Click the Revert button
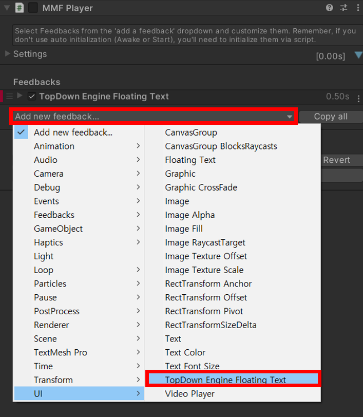Viewport: 363px width, 417px height. (x=341, y=160)
